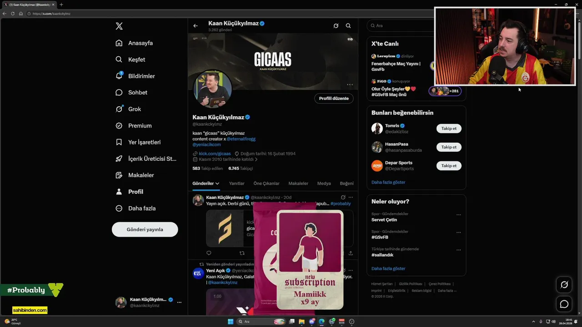Follow Depar Sports with Takip et
582x327 pixels.
449,166
